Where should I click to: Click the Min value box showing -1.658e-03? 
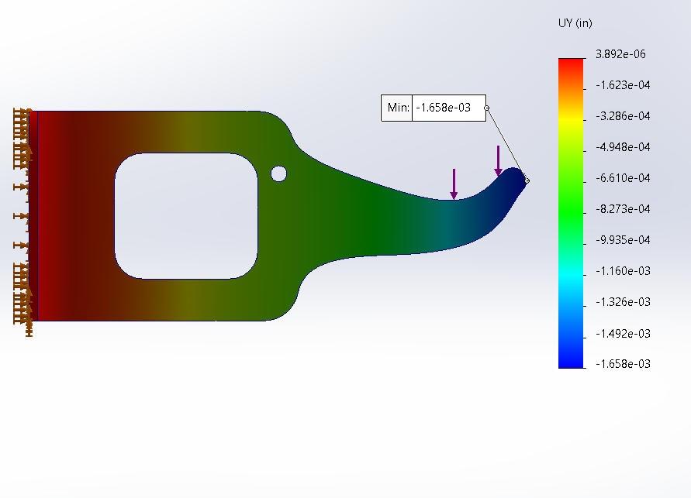point(448,108)
